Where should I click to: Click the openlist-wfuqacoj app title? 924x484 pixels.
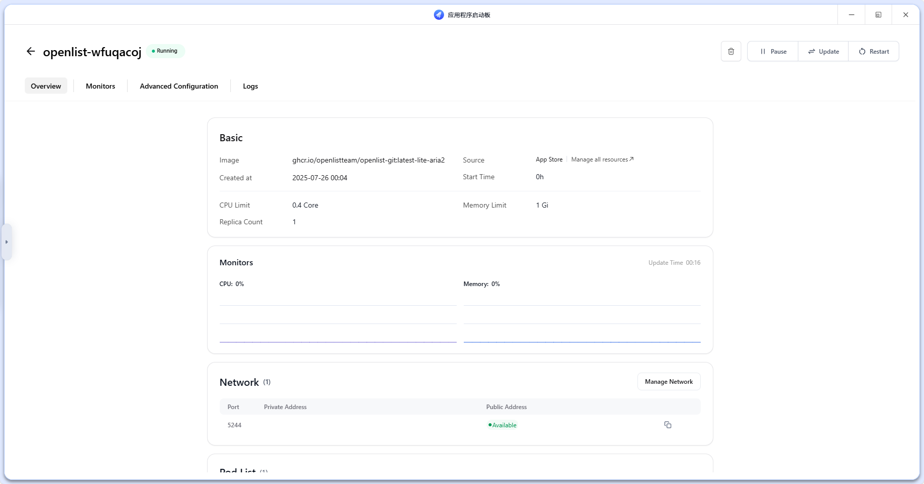pyautogui.click(x=92, y=52)
